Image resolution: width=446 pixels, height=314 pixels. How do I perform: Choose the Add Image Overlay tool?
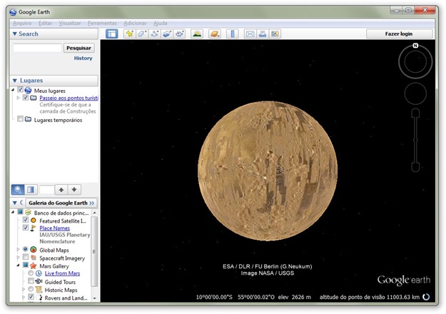167,34
